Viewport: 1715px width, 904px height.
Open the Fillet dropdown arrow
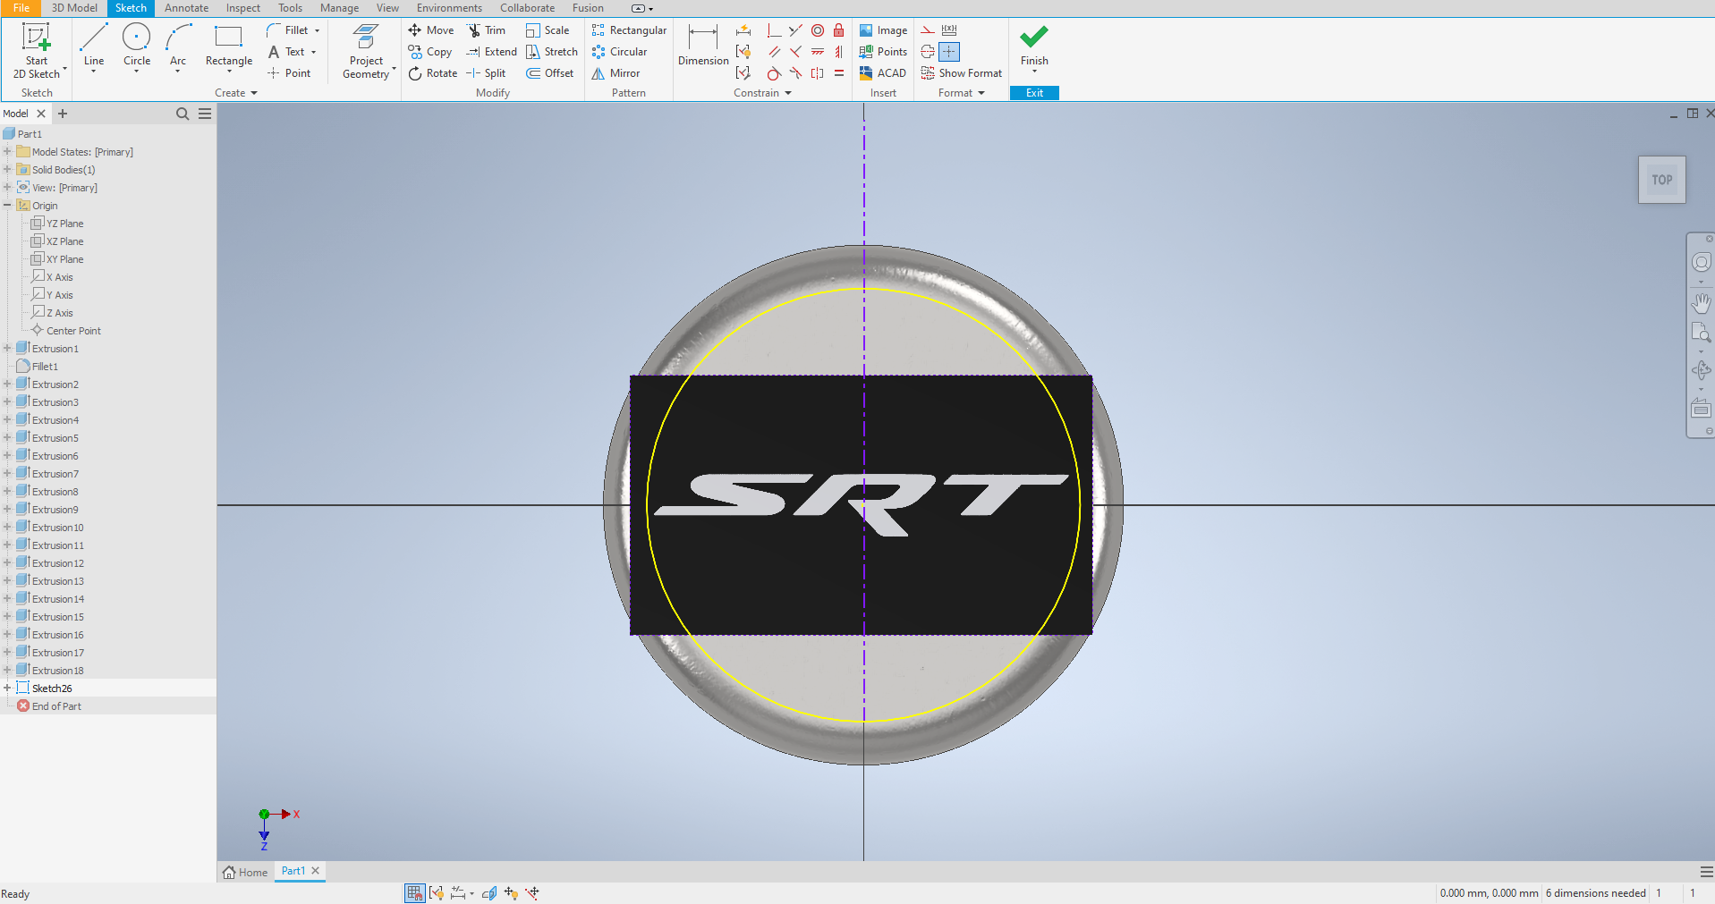[x=317, y=30]
